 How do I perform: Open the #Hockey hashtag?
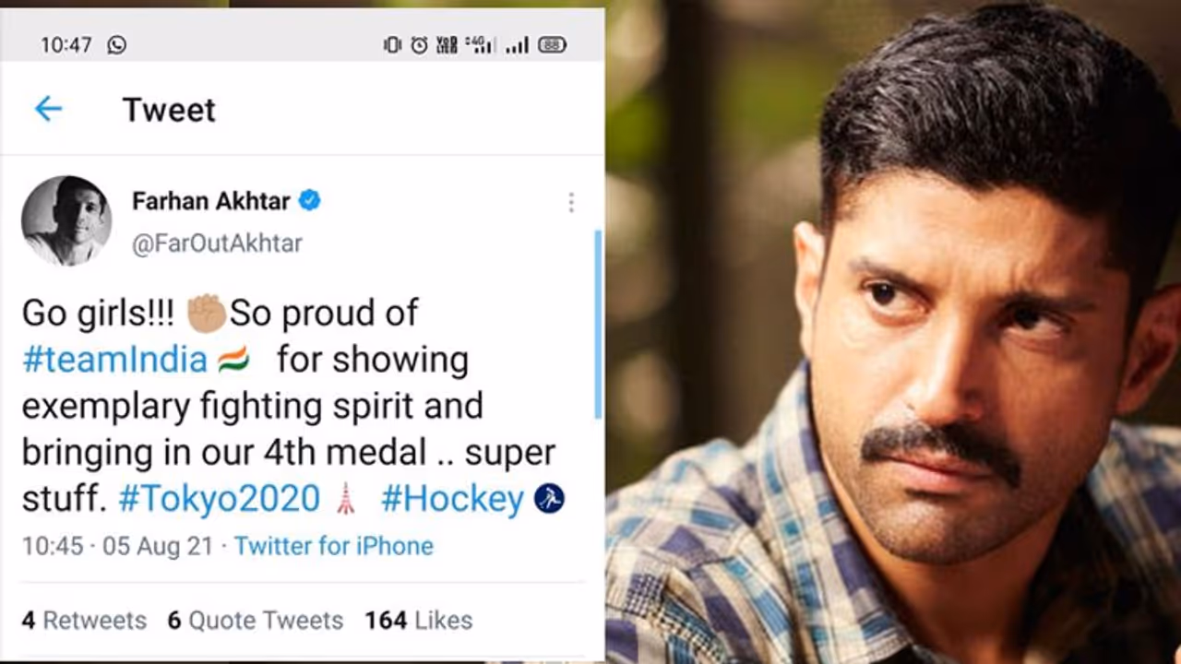tap(452, 499)
